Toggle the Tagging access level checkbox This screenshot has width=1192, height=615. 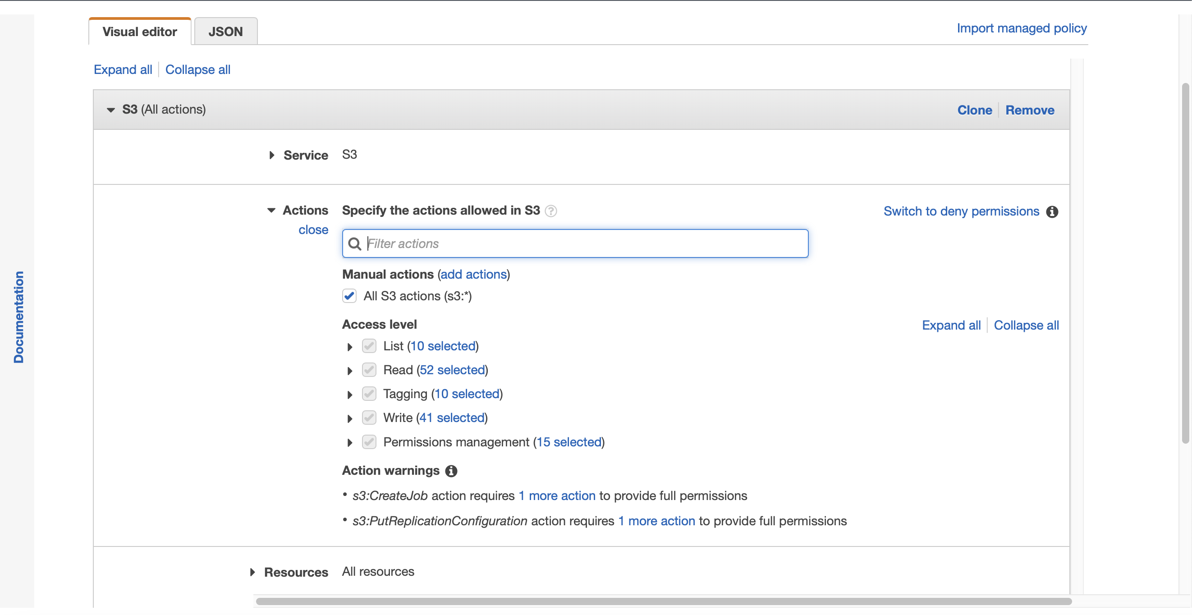tap(369, 394)
